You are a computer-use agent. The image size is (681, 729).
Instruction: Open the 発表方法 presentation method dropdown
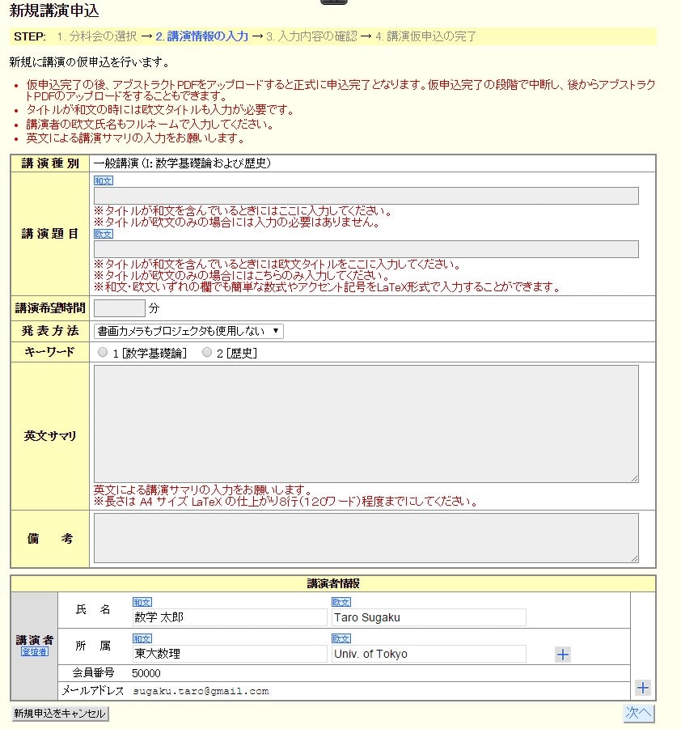click(188, 331)
